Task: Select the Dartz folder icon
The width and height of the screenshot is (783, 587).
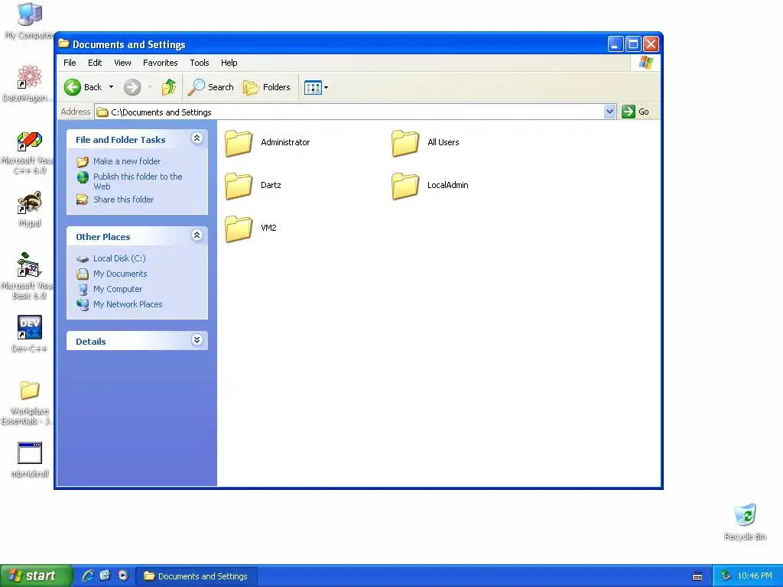Action: click(x=239, y=186)
